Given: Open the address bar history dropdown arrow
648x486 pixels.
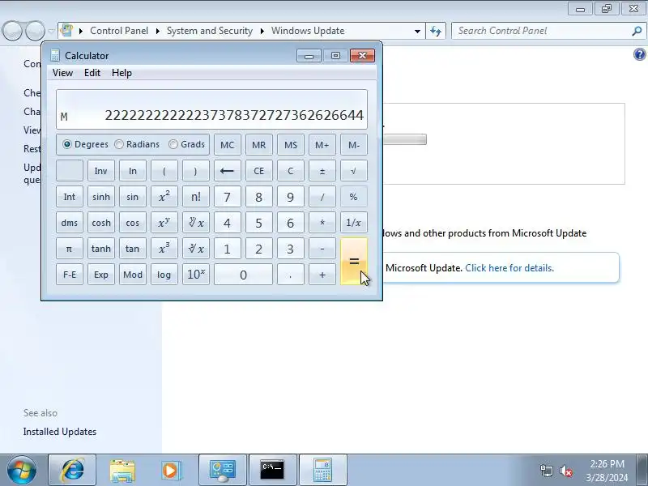Looking at the screenshot, I should [x=417, y=31].
